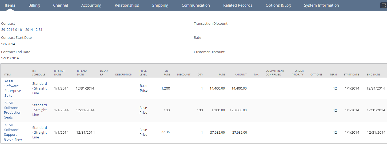
Task: Open the Channel tab
Action: tap(61, 5)
